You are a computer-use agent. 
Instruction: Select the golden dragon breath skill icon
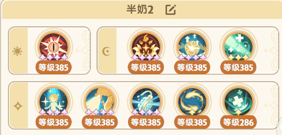100,101
